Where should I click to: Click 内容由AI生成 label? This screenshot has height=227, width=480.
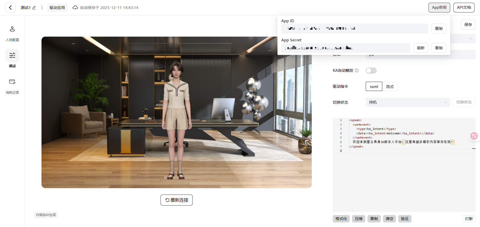46,215
